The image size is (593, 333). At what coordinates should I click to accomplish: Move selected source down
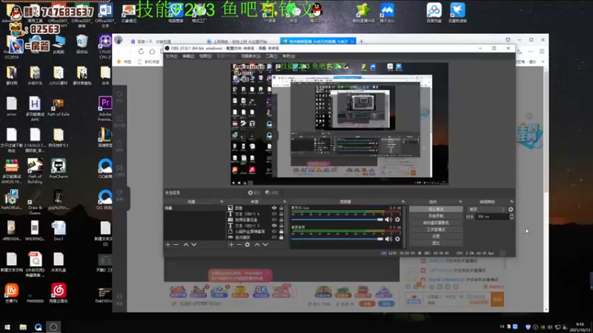click(x=265, y=245)
